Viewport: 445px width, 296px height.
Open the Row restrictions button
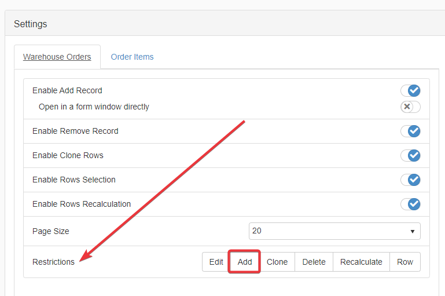pyautogui.click(x=405, y=262)
